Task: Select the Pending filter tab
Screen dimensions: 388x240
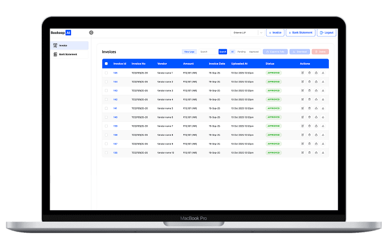Action: click(241, 52)
